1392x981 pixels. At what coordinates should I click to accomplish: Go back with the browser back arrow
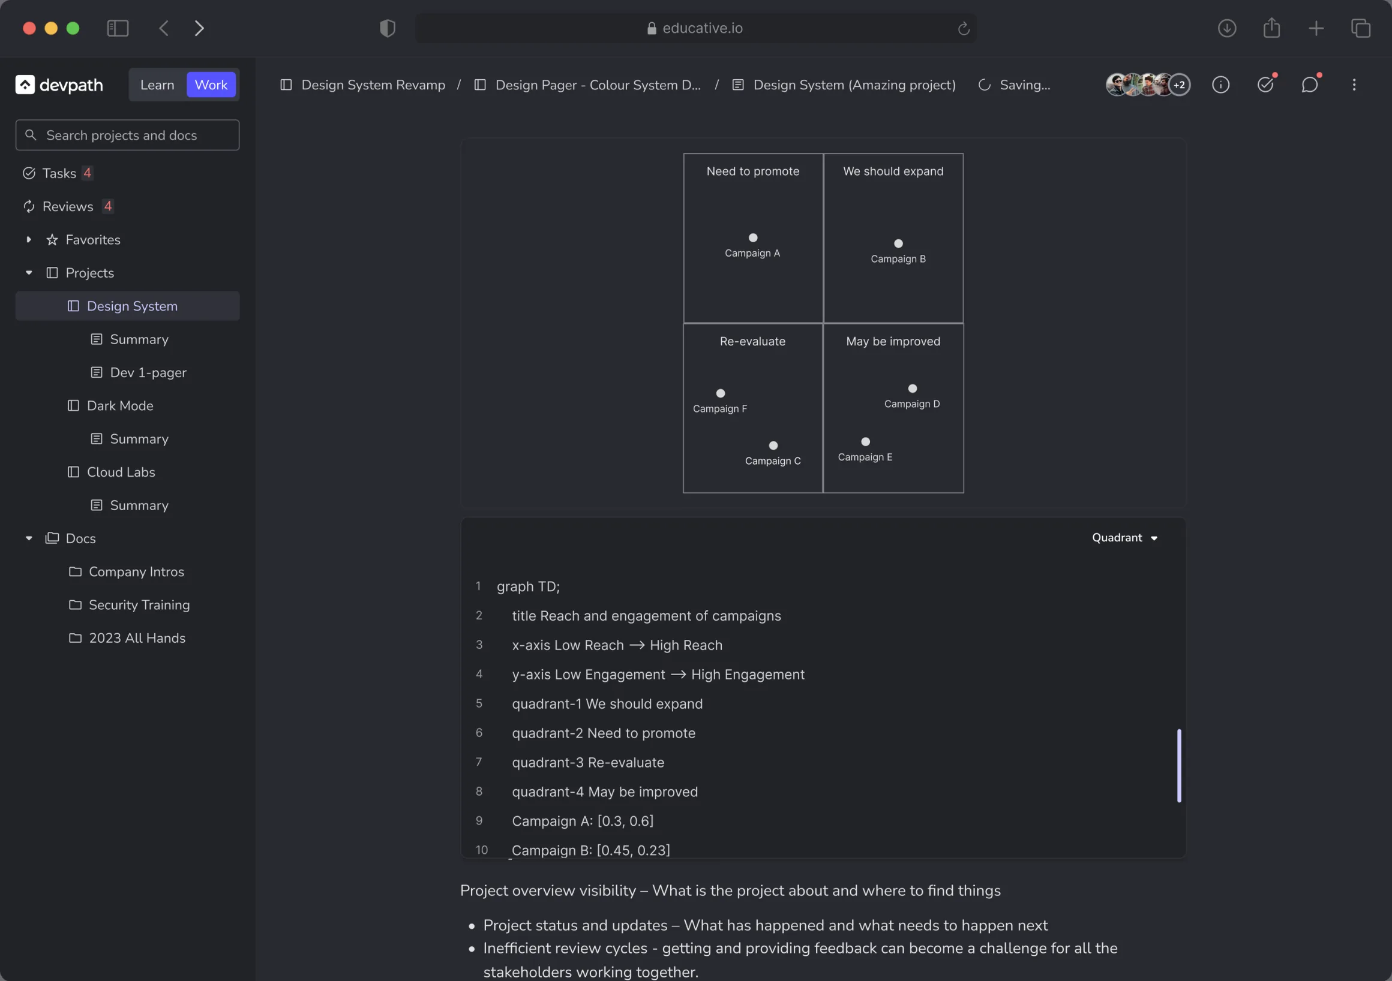164,28
